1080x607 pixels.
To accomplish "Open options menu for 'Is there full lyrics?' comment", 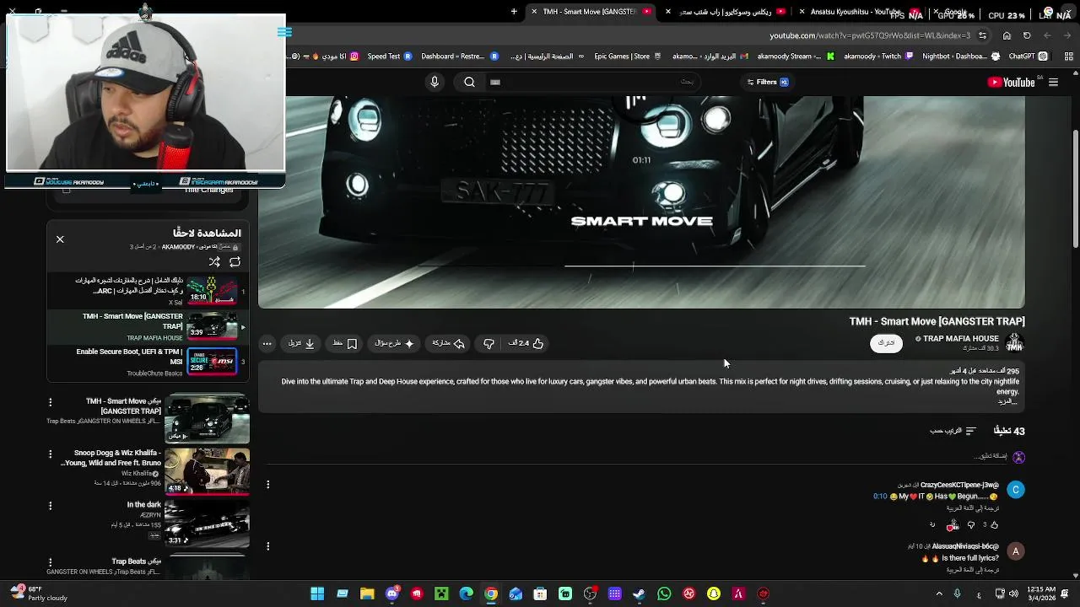I will (x=267, y=546).
